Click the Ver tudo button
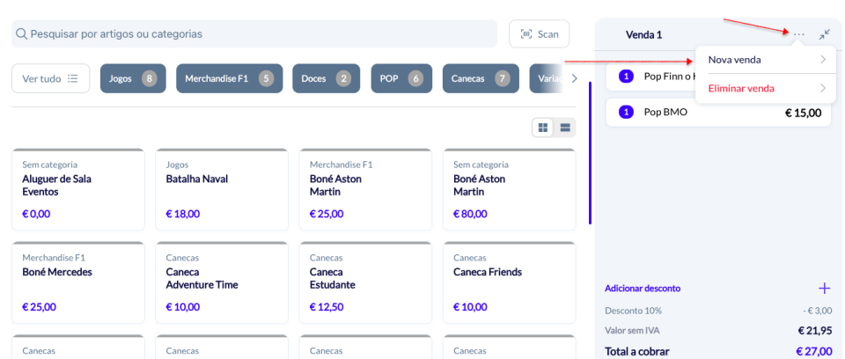This screenshot has height=359, width=845. pyautogui.click(x=50, y=78)
